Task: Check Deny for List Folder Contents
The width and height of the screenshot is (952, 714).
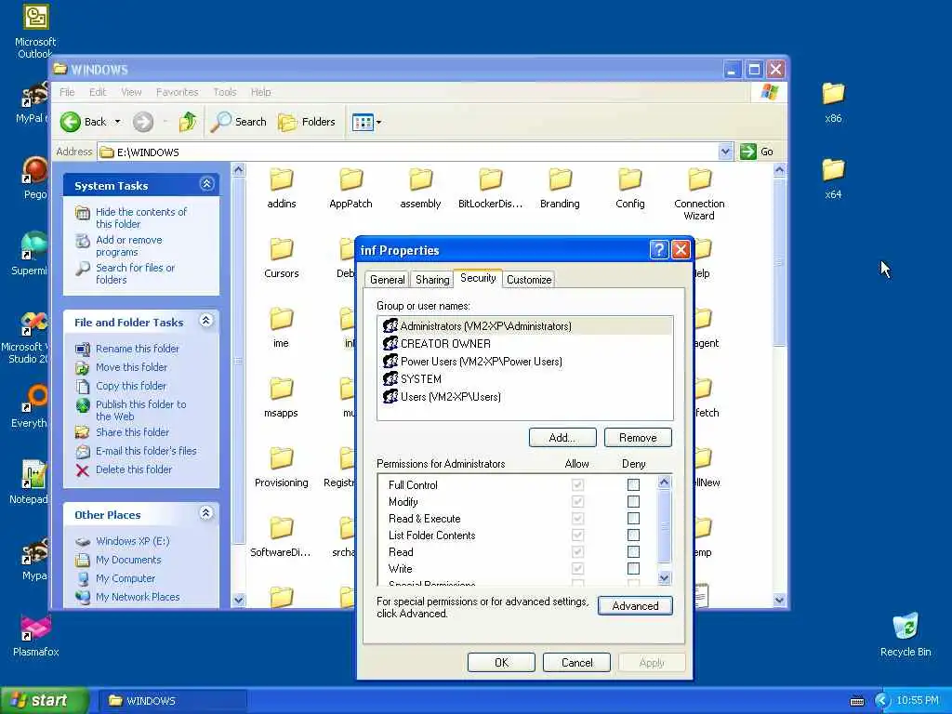Action: (633, 535)
